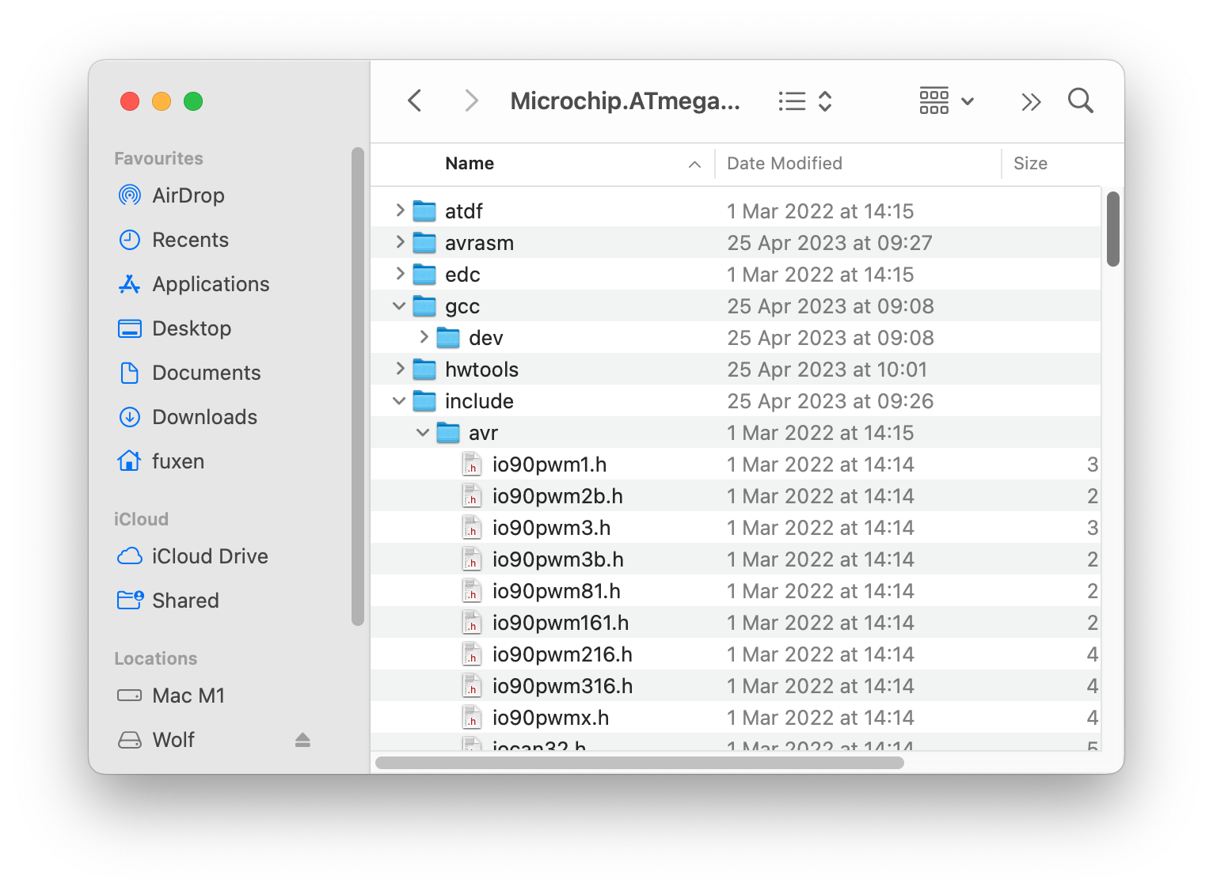This screenshot has width=1213, height=891.
Task: Select the hwtools folder icon
Action: pos(425,370)
